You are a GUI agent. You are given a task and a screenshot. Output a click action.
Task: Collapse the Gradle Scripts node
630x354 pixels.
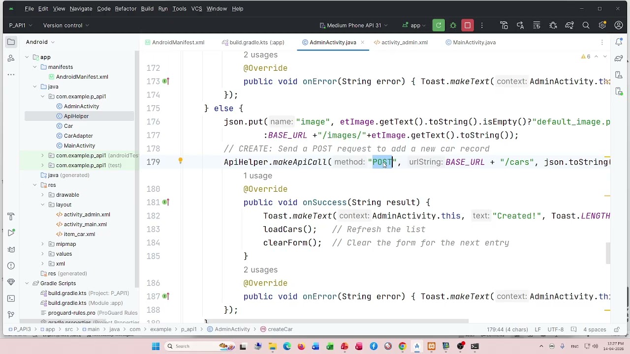27,283
